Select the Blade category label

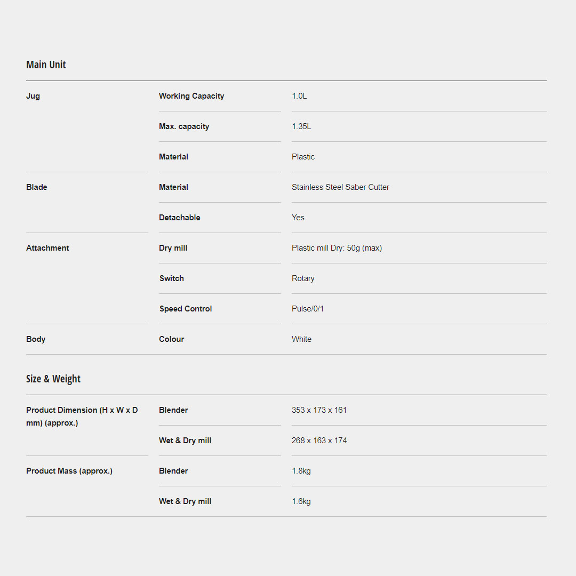pos(37,187)
